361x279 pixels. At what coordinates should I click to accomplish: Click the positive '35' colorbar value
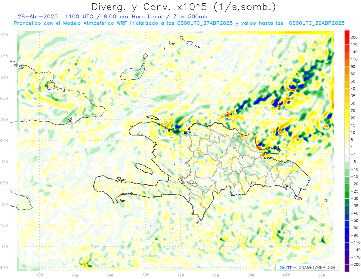point(353,96)
